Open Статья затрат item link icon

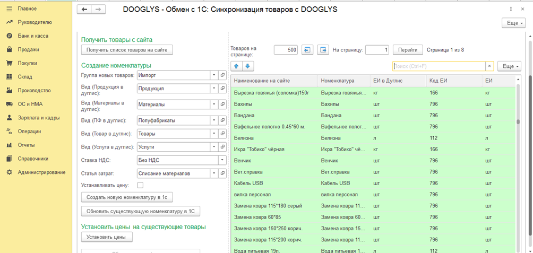[x=222, y=173]
